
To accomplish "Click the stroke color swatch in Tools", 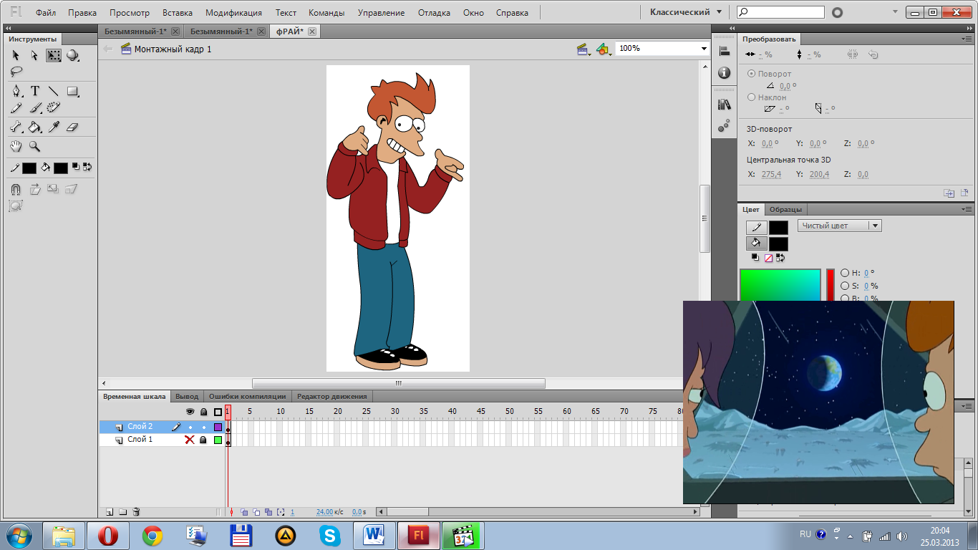I will [x=29, y=168].
